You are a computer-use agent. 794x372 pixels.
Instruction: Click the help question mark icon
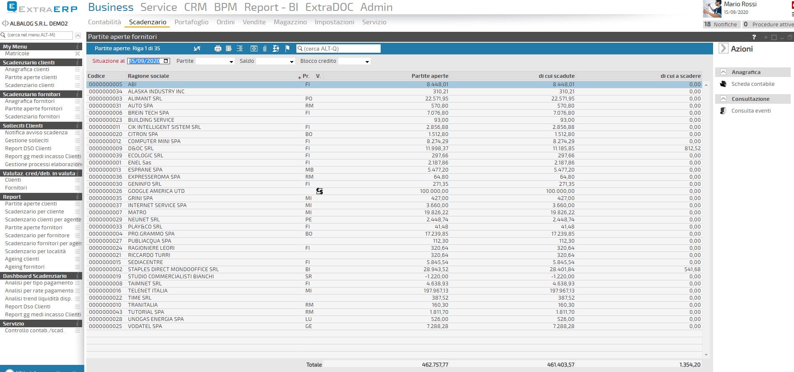[754, 37]
